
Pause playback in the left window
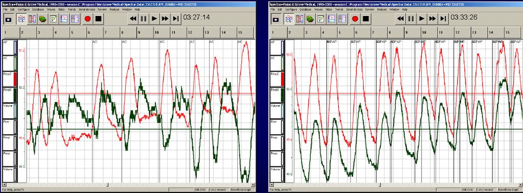144,19
